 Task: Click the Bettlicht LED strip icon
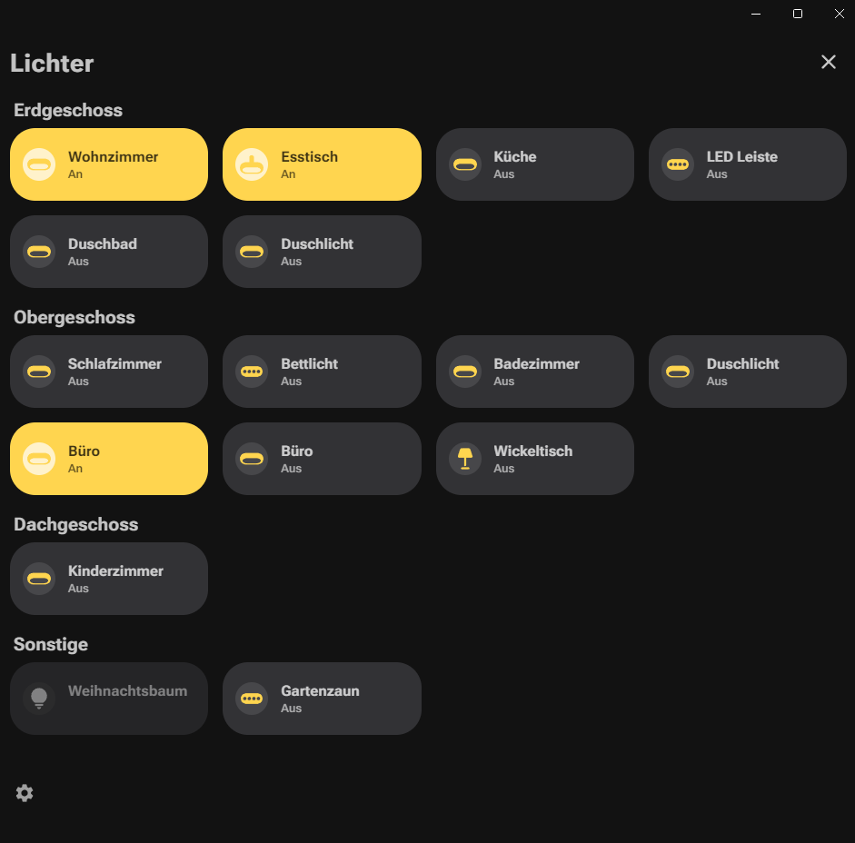[x=252, y=372]
